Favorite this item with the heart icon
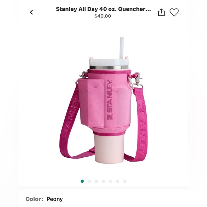Screen dimensions: 207x207 (174, 12)
